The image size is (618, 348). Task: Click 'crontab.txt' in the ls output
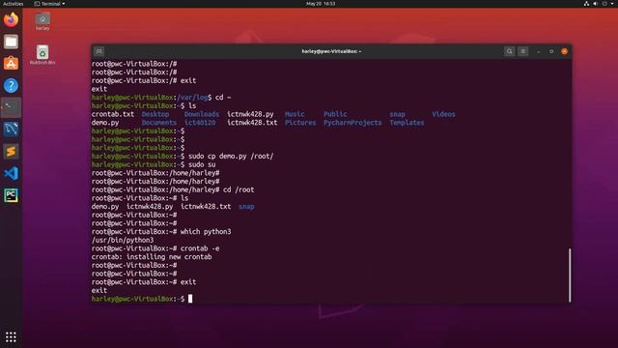113,114
